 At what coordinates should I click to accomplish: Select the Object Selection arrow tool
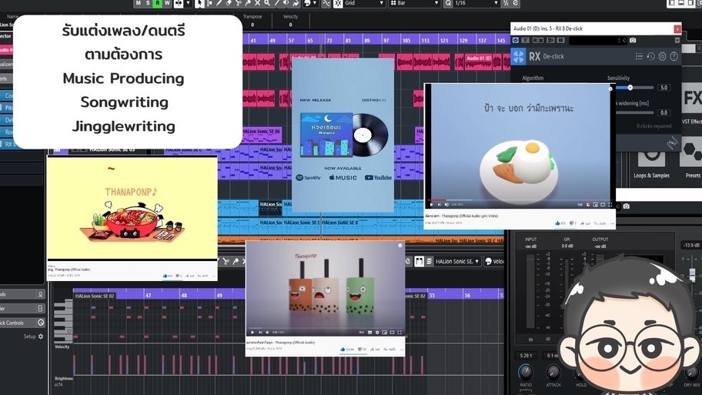click(x=199, y=4)
